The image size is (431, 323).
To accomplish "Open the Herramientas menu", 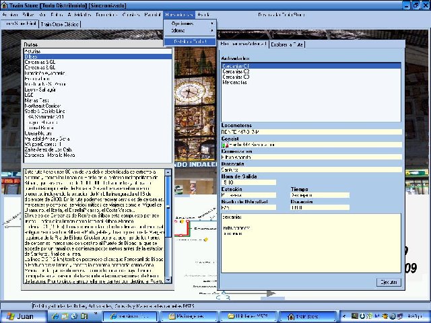I will click(x=178, y=14).
